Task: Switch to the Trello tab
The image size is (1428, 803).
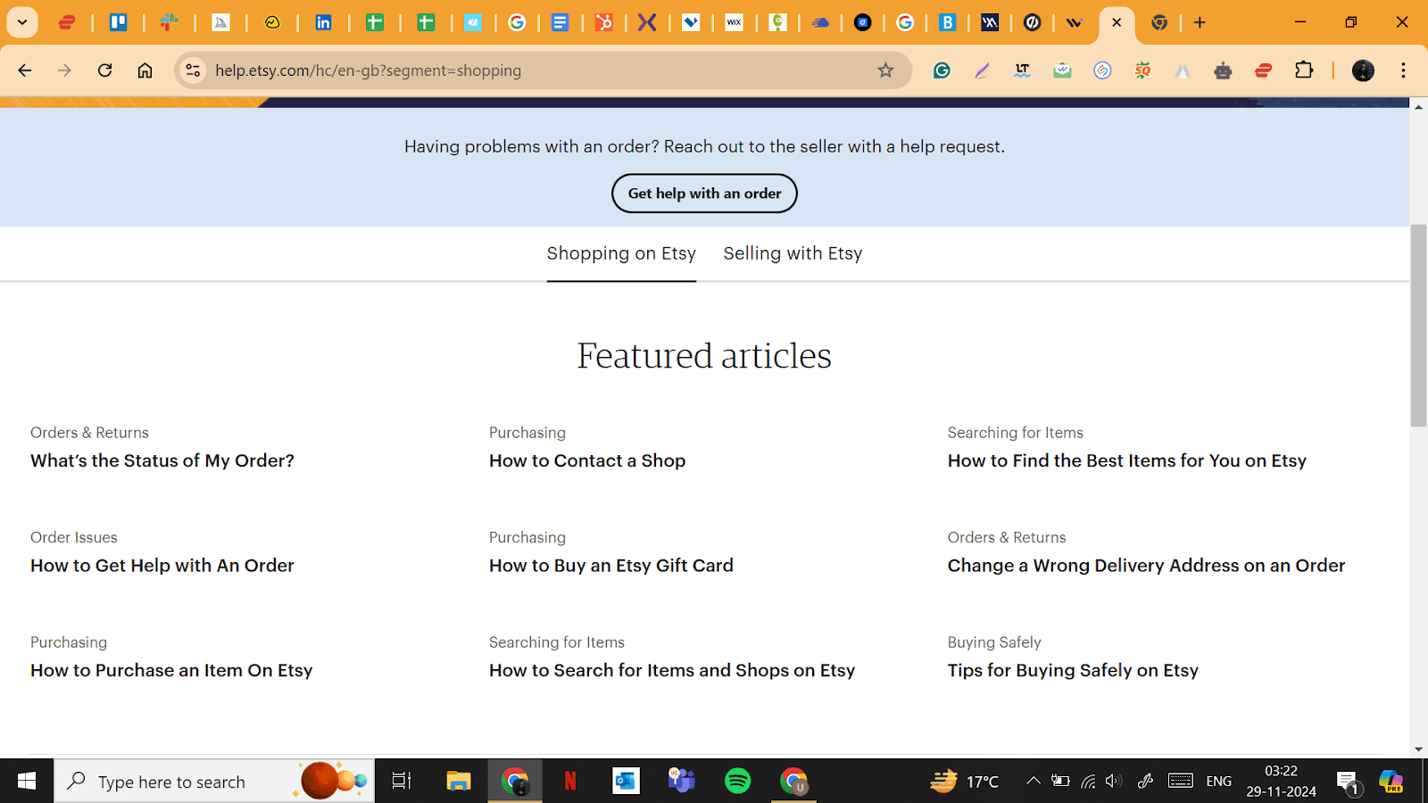Action: coord(118,22)
